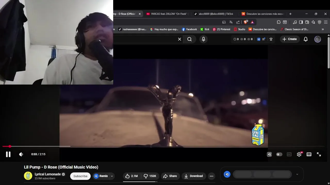The height and width of the screenshot is (185, 330).
Task: Click the page vertical scrollbar
Action: 329,53
